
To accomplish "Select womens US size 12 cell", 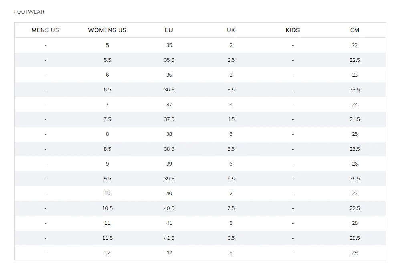I will 107,253.
